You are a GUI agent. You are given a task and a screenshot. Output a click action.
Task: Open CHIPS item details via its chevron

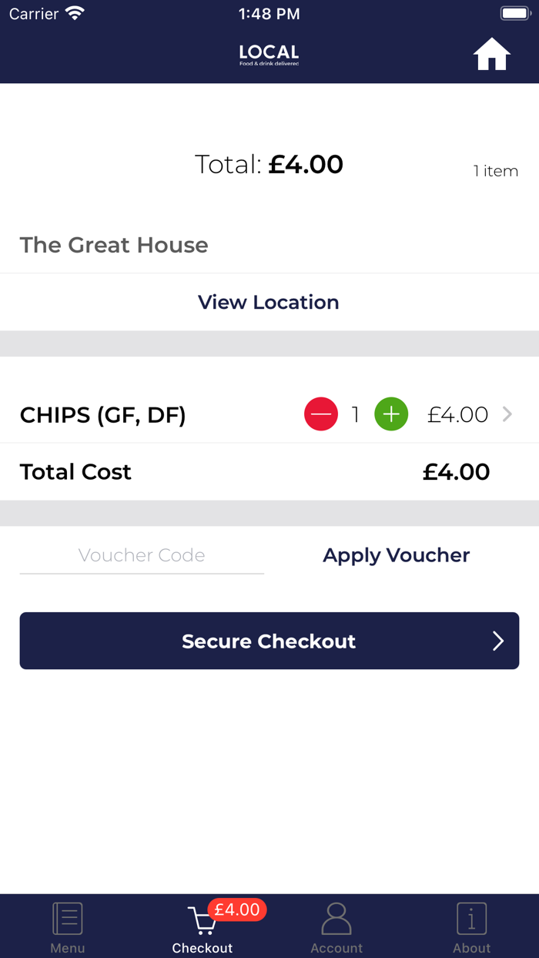pyautogui.click(x=507, y=414)
